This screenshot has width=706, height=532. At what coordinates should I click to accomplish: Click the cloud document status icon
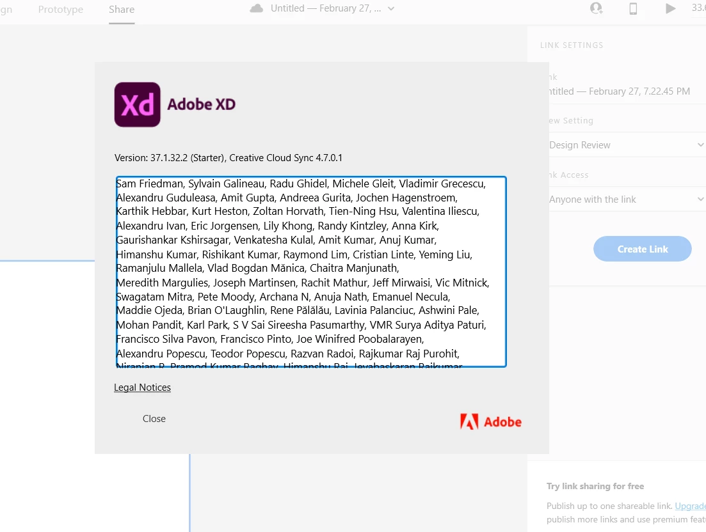257,8
